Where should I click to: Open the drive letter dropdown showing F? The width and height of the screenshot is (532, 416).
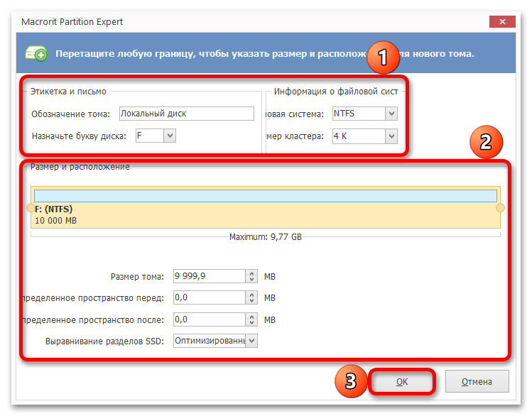pyautogui.click(x=170, y=136)
